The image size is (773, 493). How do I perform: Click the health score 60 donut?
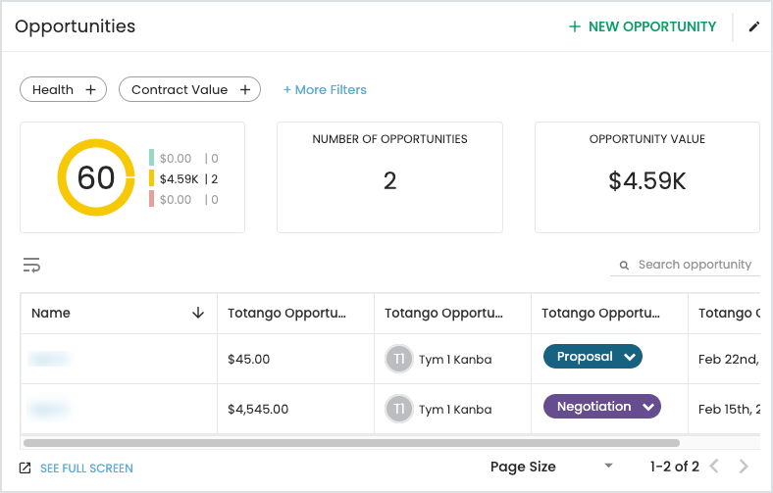pos(96,177)
